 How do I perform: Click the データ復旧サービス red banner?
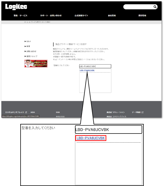coord(36,63)
